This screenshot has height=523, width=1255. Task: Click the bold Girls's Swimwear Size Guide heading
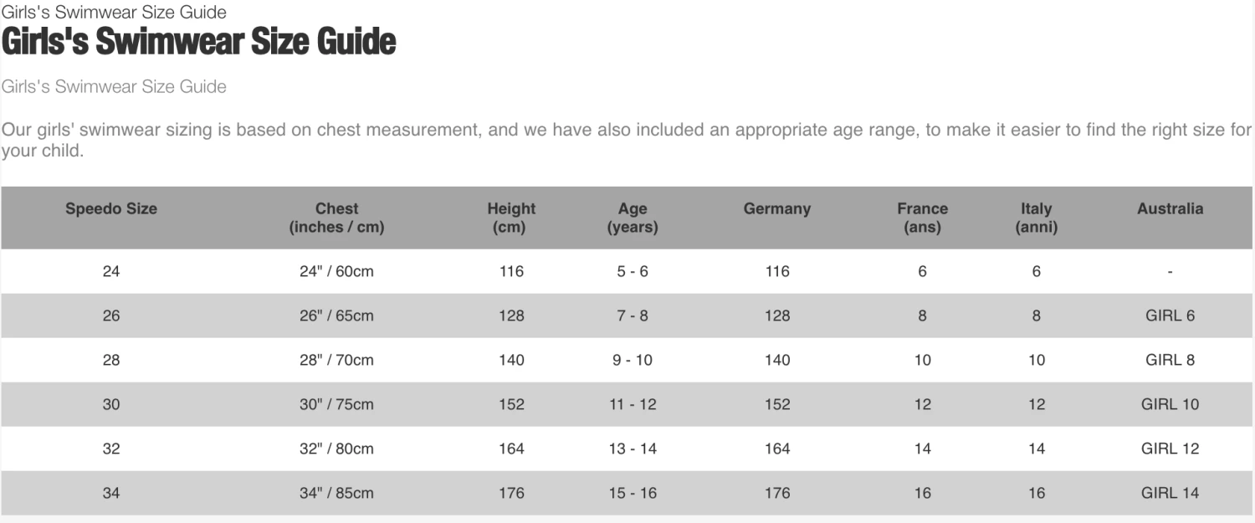[198, 42]
